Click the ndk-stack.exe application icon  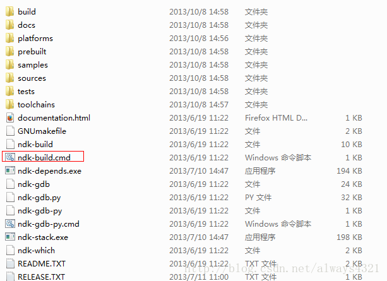coord(10,237)
